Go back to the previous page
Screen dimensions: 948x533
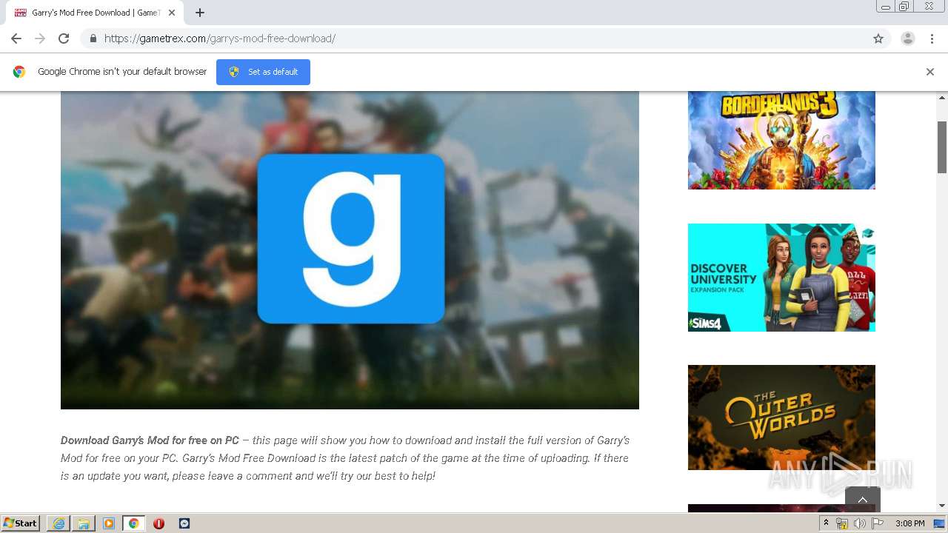[16, 38]
